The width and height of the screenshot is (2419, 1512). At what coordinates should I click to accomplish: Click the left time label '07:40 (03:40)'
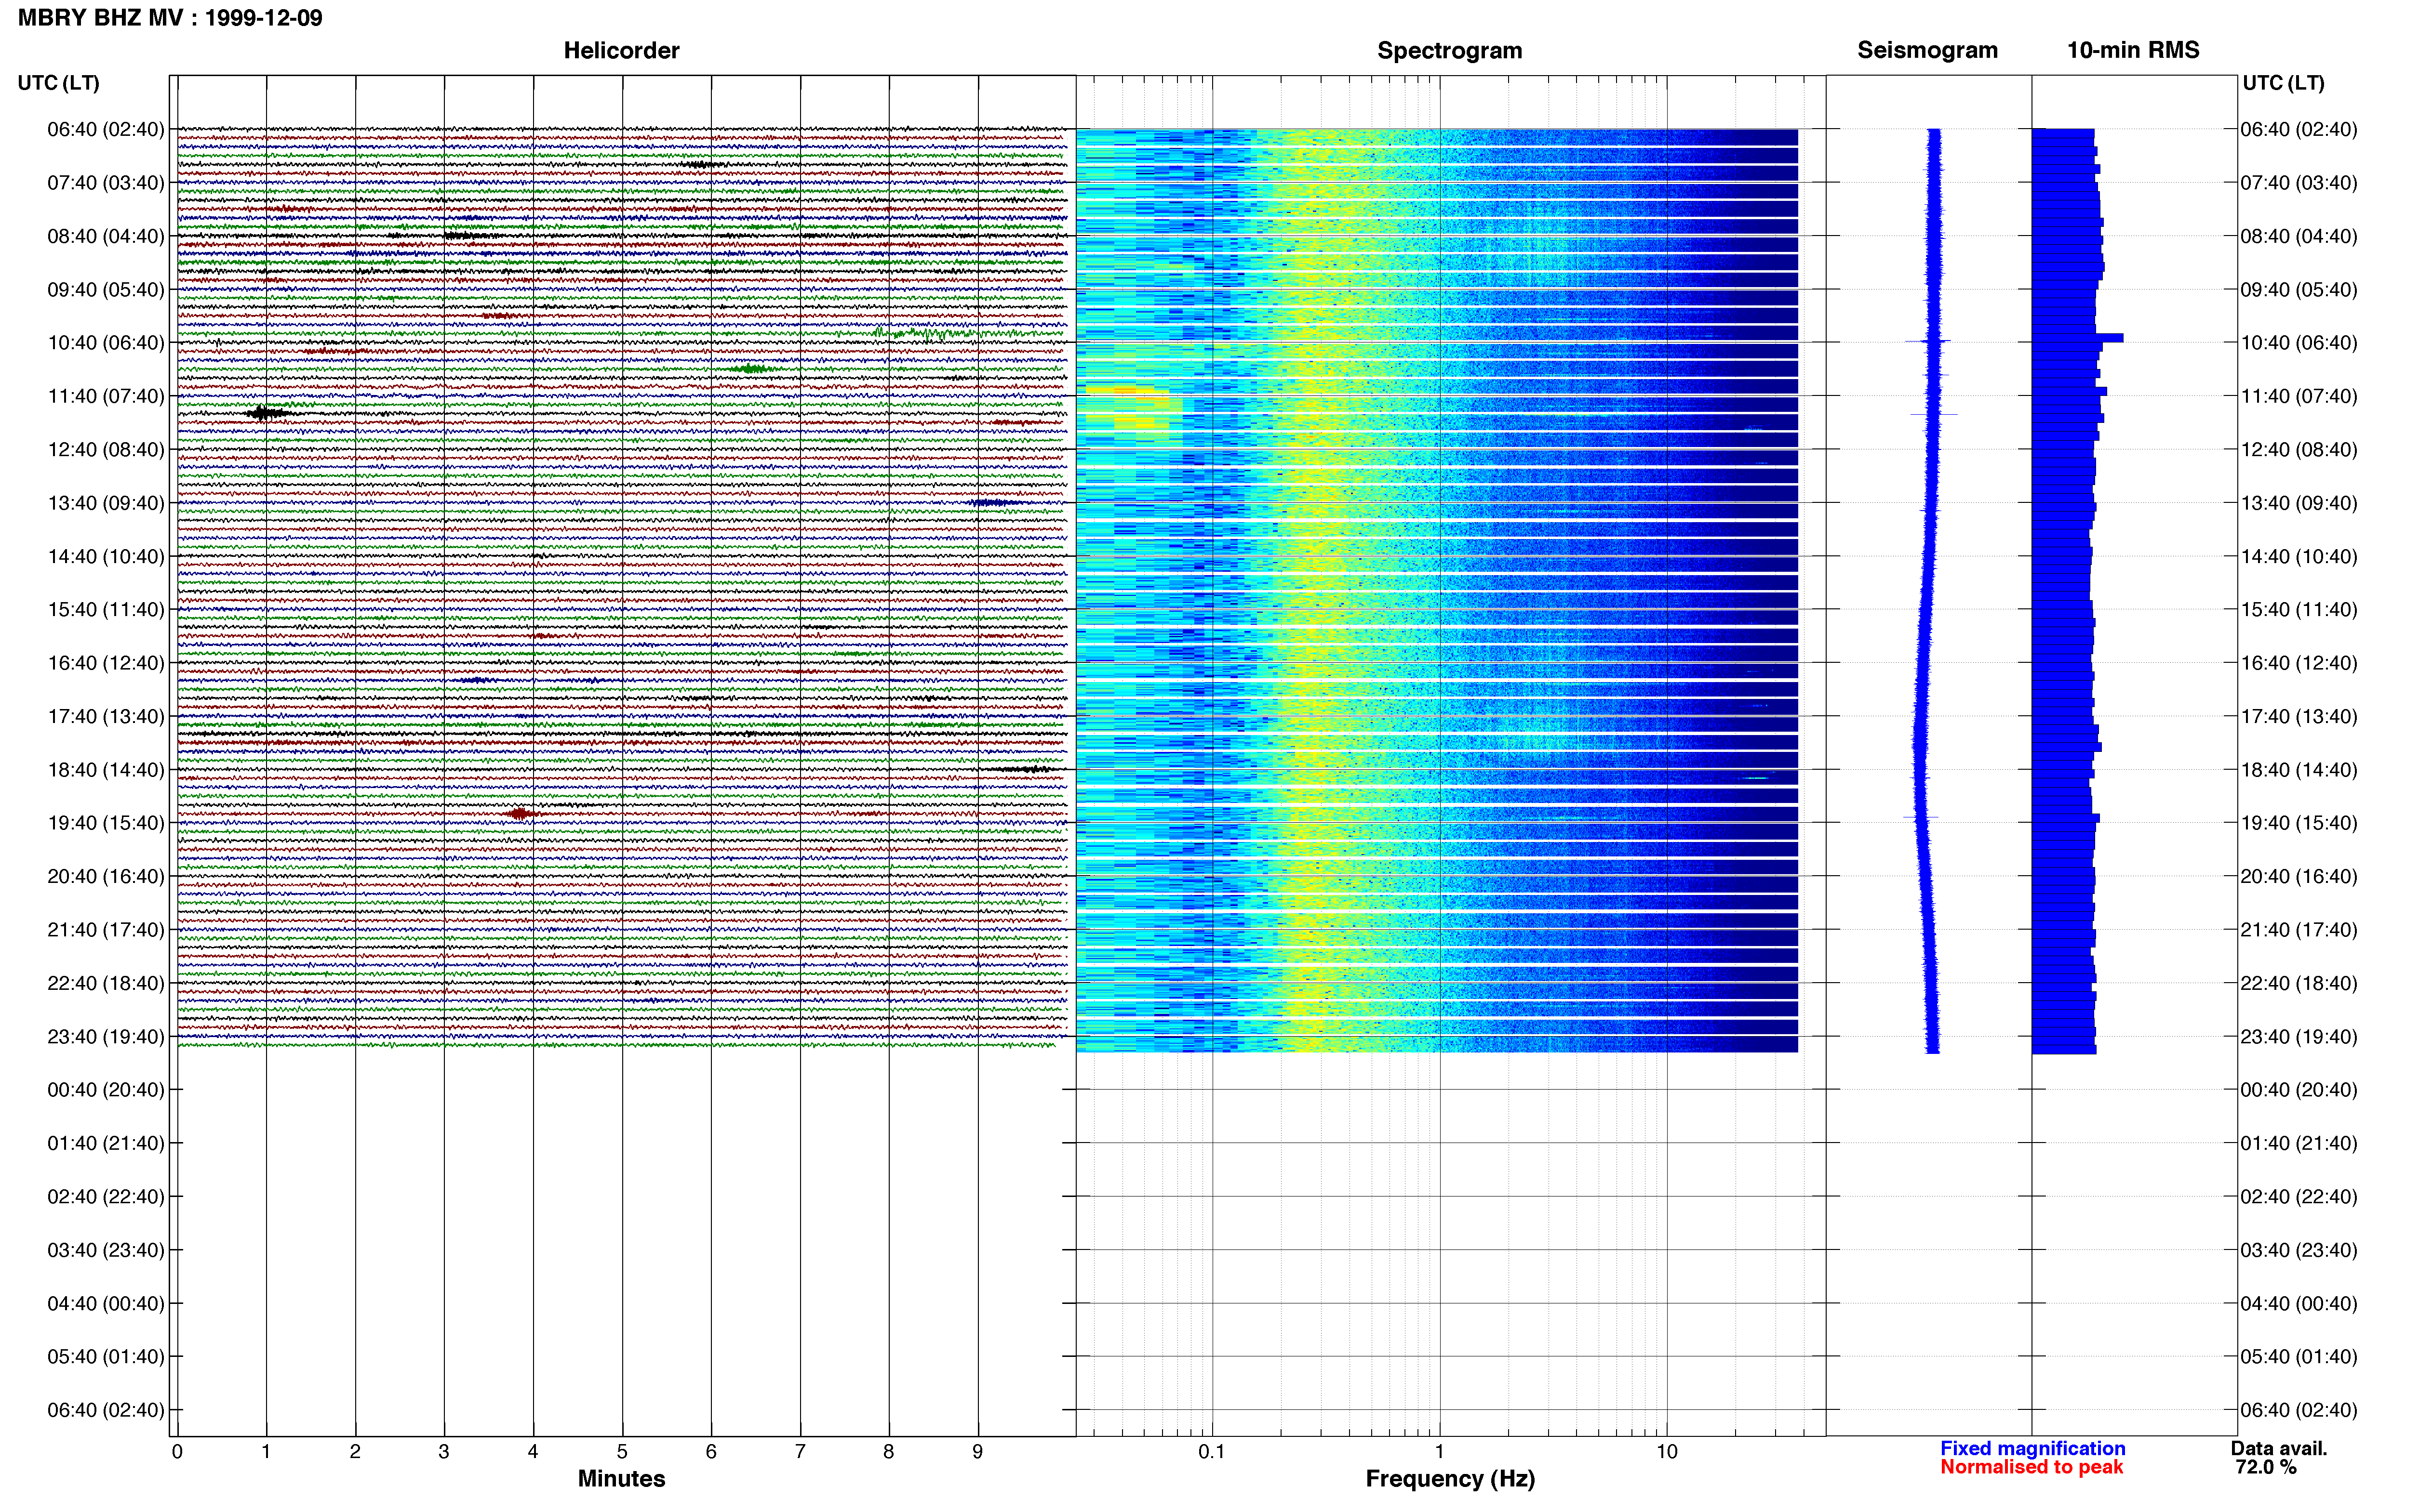click(106, 183)
